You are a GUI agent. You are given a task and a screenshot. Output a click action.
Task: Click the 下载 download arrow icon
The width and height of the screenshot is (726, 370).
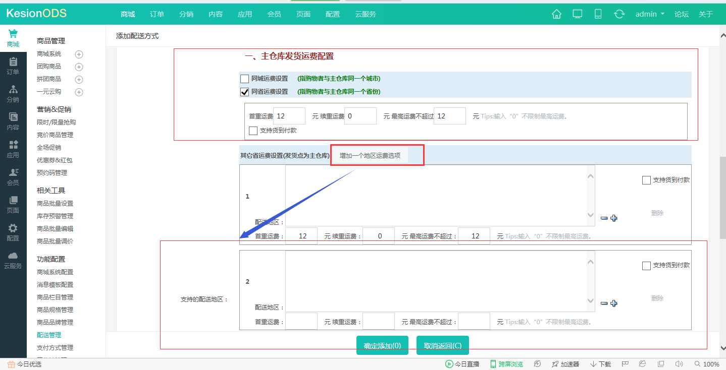click(593, 364)
